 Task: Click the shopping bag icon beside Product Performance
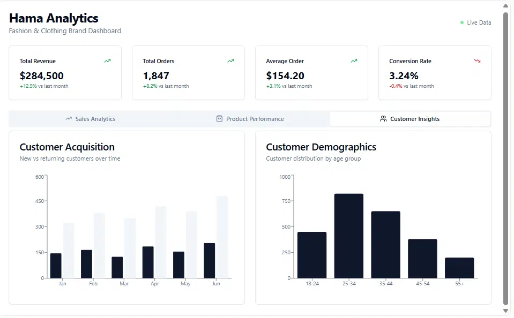point(219,118)
